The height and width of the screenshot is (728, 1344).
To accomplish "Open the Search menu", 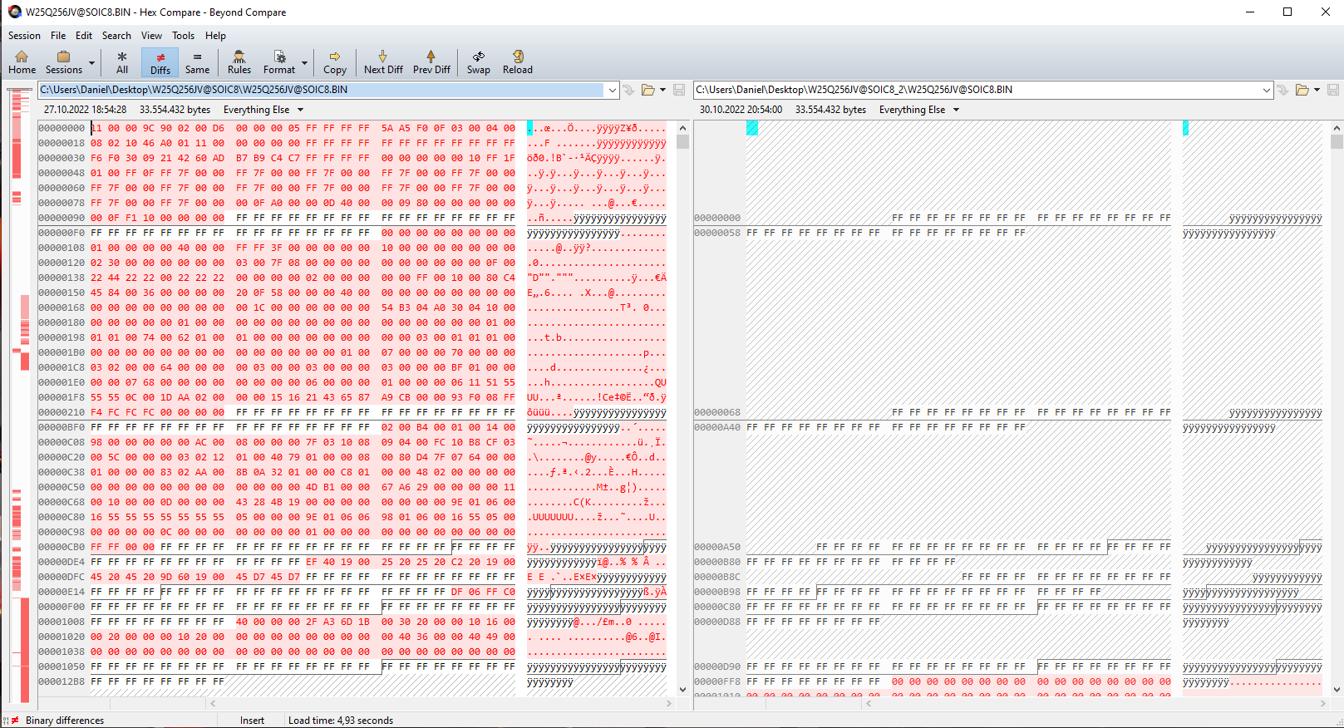I will [116, 36].
